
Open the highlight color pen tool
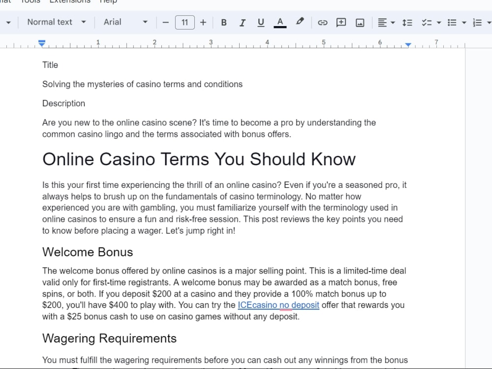coord(300,22)
